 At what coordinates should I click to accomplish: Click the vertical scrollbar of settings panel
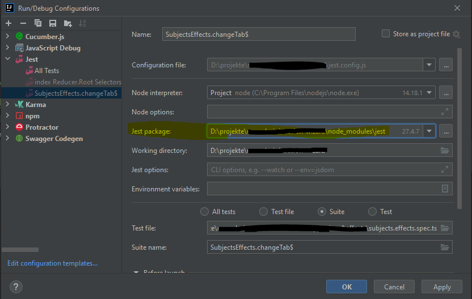coord(460,129)
